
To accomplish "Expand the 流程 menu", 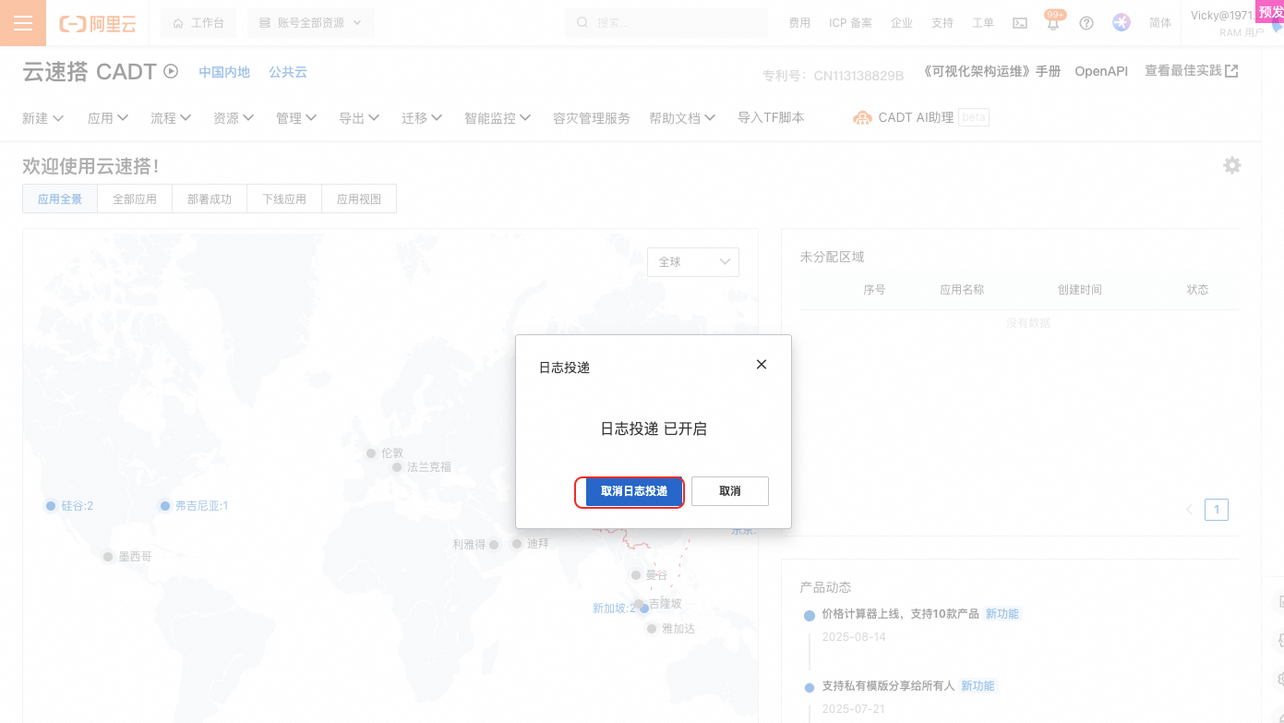I will pos(171,118).
